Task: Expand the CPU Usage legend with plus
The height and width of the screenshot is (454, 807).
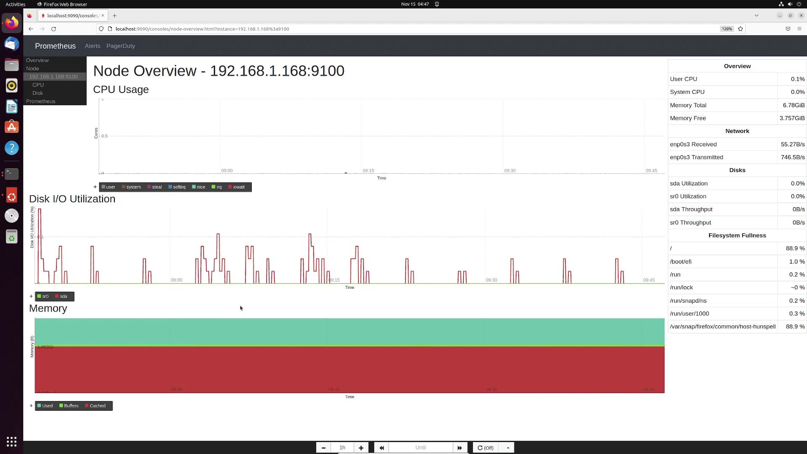Action: point(95,187)
